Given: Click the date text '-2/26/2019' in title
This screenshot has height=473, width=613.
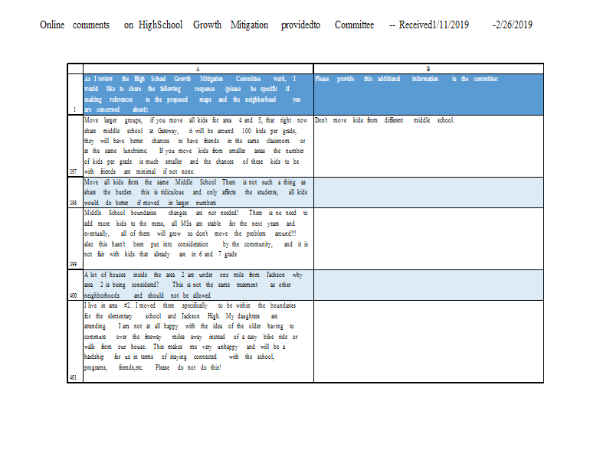Looking at the screenshot, I should [513, 25].
